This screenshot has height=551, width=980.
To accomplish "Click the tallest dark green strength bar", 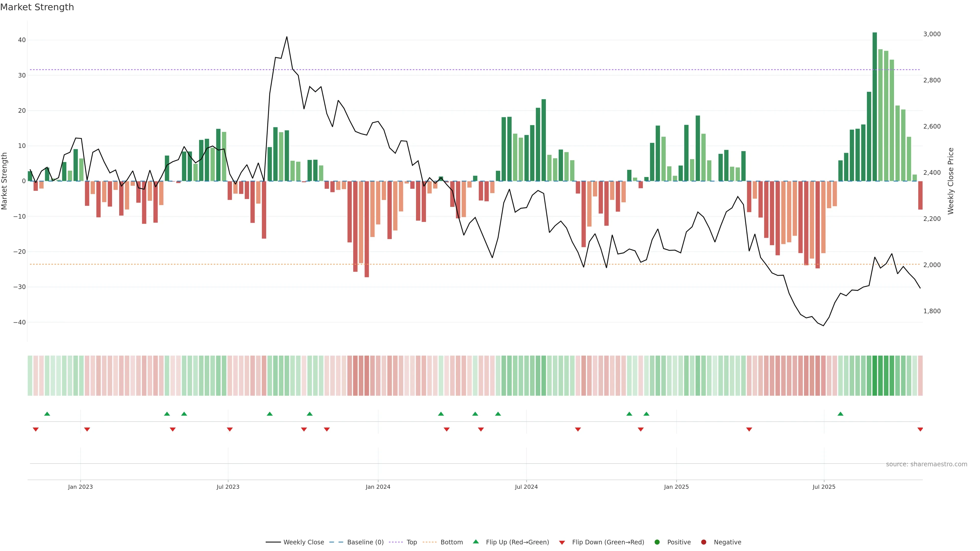I will (875, 106).
